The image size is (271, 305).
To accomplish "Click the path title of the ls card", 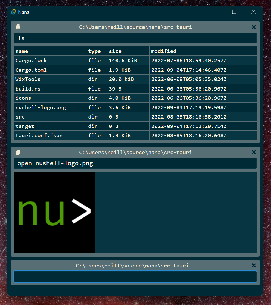I will click(x=135, y=27).
